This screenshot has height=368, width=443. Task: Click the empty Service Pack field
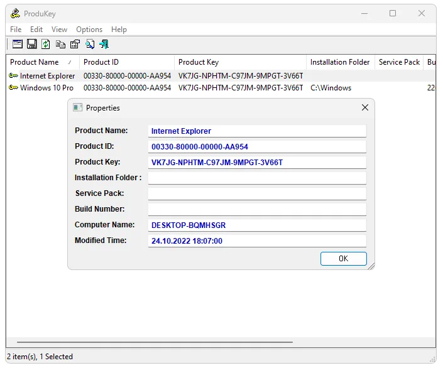pos(257,194)
